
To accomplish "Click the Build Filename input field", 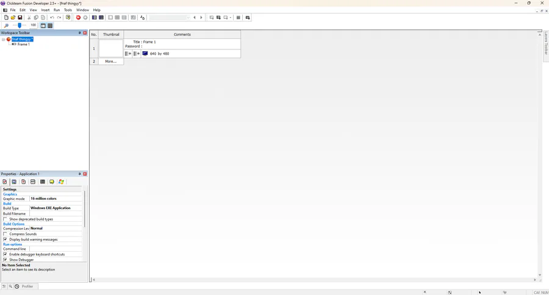I will (56, 213).
